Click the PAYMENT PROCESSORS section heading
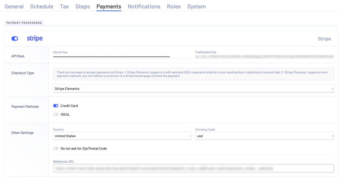This screenshot has height=177, width=339. pos(24,23)
